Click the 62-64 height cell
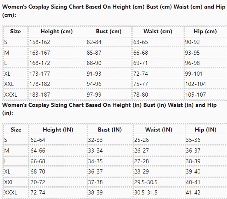The image size is (227, 199). [58, 140]
